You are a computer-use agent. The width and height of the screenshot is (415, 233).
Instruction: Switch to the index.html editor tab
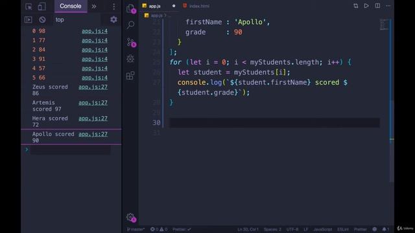[x=196, y=6]
